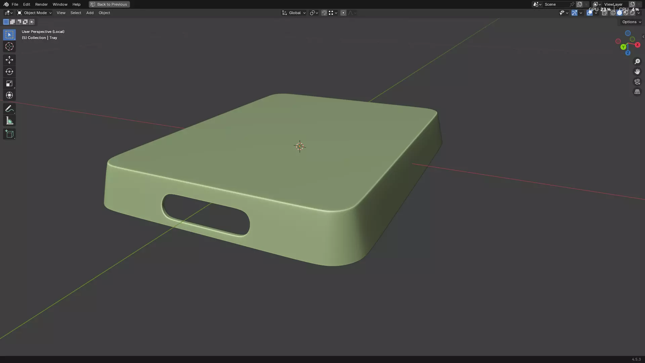This screenshot has width=645, height=363.
Task: Pin the scene to workspace
Action: pyautogui.click(x=572, y=4)
